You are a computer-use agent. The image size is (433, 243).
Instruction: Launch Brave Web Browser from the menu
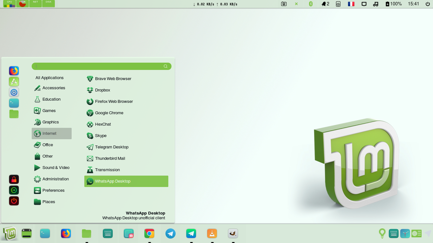tap(126, 78)
